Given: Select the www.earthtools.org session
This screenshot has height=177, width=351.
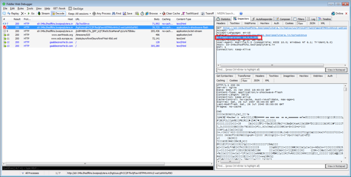Looking at the screenshot, I should coord(107,35).
